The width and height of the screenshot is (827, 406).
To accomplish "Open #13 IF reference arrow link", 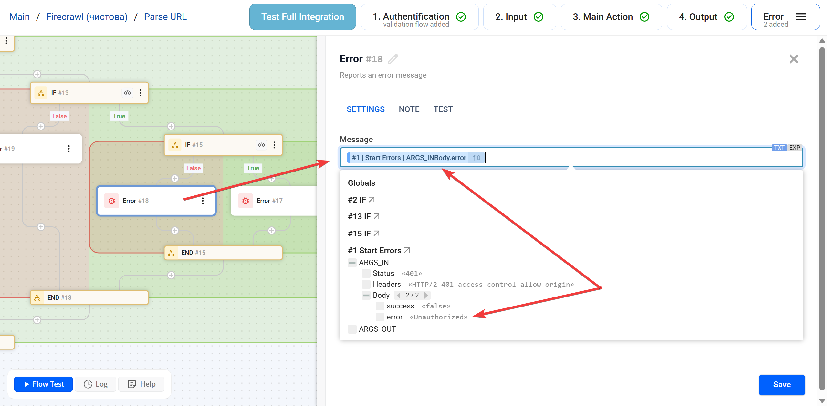I will click(376, 216).
